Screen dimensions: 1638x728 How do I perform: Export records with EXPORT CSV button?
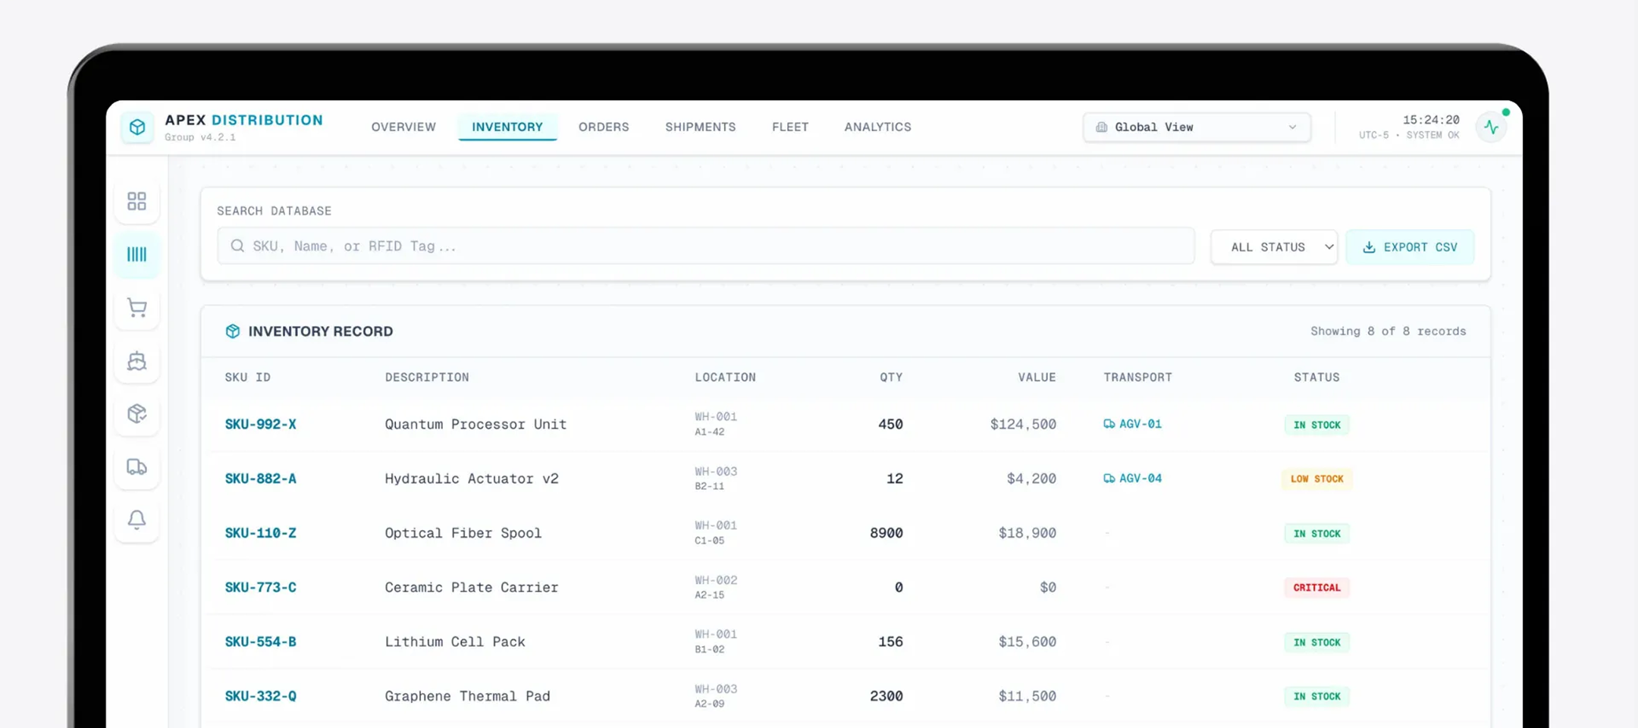coord(1410,247)
